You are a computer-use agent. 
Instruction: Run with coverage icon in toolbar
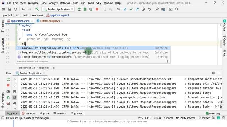click(x=91, y=10)
